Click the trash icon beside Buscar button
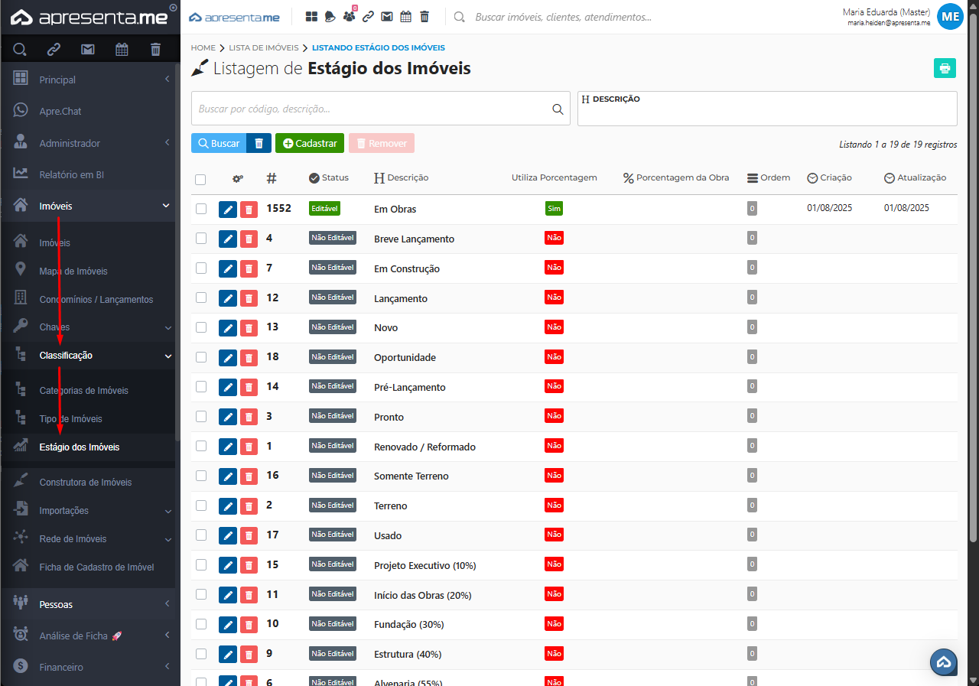This screenshot has width=979, height=686. 259,143
